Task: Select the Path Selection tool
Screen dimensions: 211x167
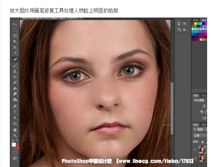Action: click(x=15, y=118)
